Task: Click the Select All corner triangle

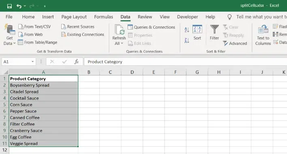Action: [6, 72]
